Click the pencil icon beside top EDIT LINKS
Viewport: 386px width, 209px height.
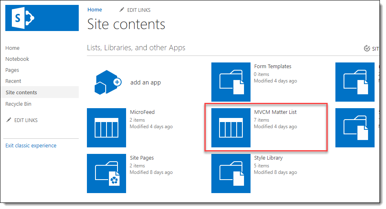(x=122, y=10)
